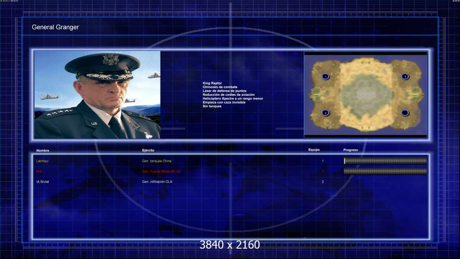Image resolution: width=460 pixels, height=259 pixels.
Task: Click start position 3 marker on the map
Action: 405,76
